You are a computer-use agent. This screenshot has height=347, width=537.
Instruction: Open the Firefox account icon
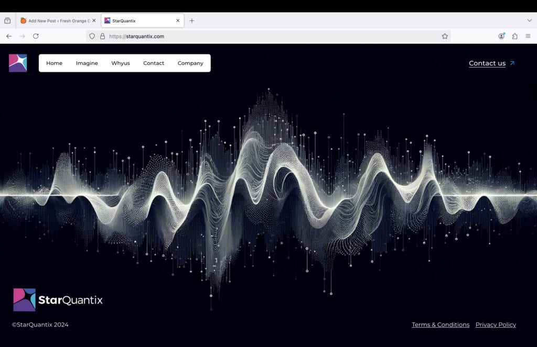point(501,36)
